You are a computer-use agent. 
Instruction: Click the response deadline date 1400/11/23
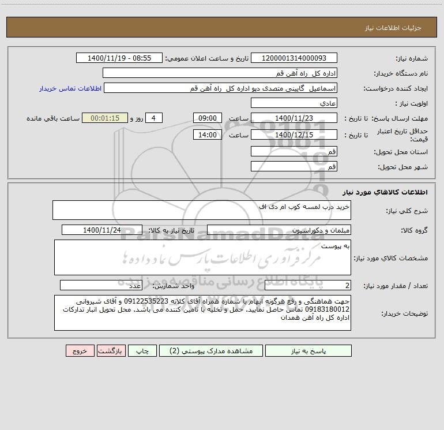coord(294,118)
